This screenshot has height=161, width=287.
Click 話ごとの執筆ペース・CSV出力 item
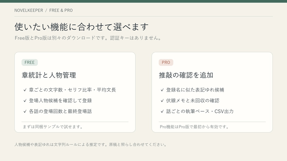(200, 111)
